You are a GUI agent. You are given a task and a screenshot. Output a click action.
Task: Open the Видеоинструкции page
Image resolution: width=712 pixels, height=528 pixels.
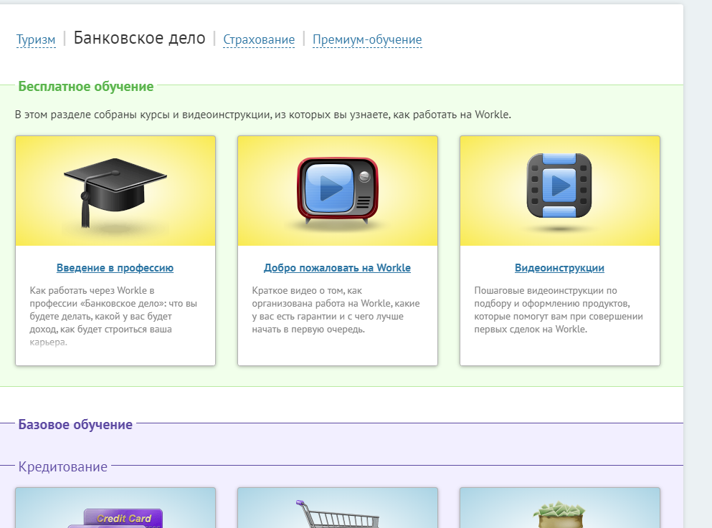tap(559, 268)
